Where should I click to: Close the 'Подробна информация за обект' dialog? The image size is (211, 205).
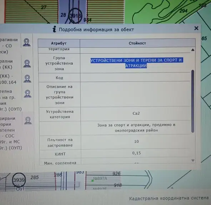pyautogui.click(x=196, y=28)
